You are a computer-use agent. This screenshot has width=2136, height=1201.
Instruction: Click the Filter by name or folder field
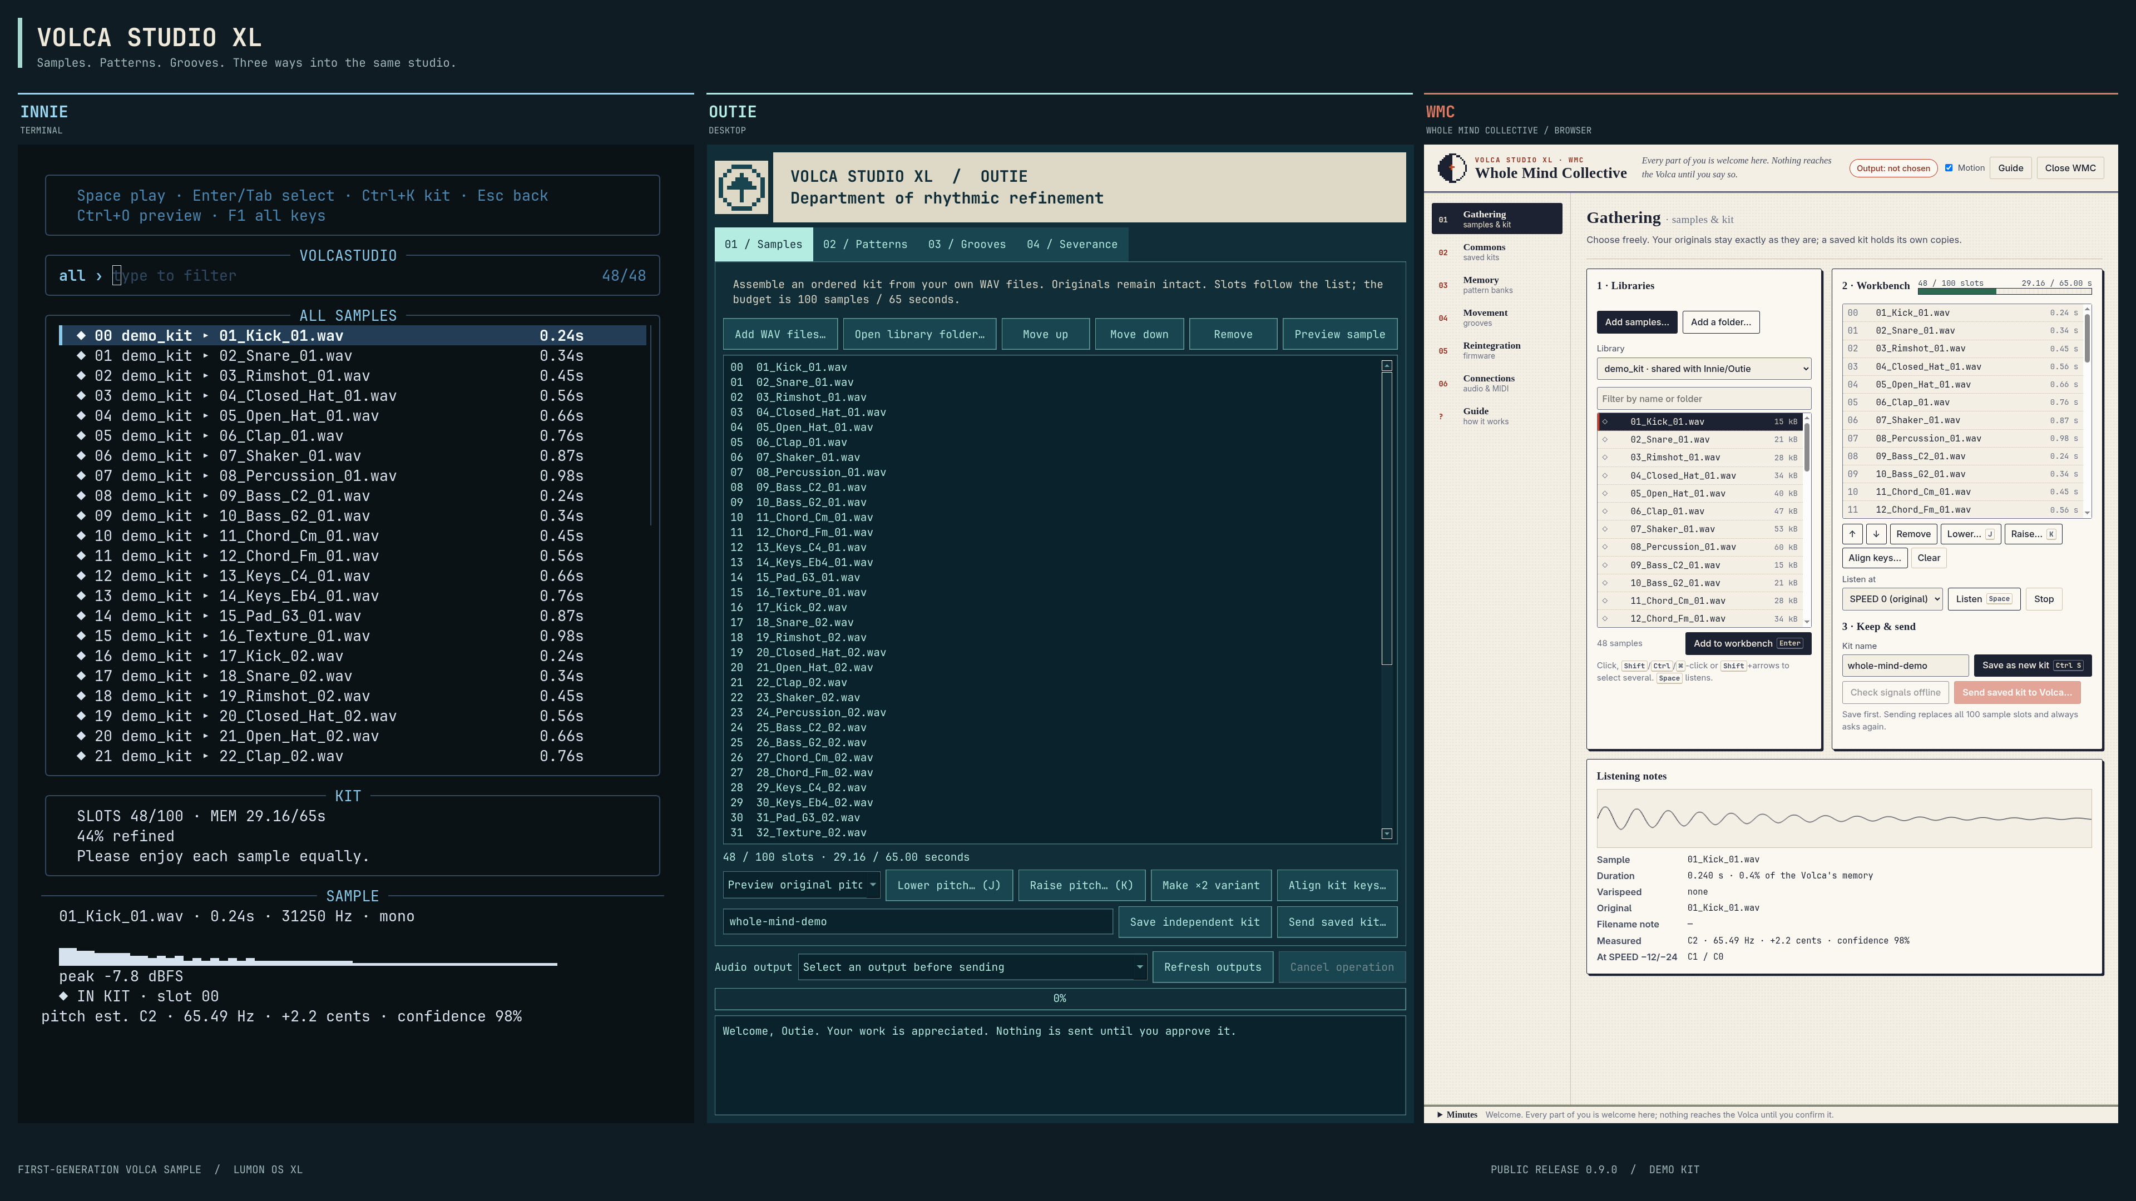tap(1703, 399)
